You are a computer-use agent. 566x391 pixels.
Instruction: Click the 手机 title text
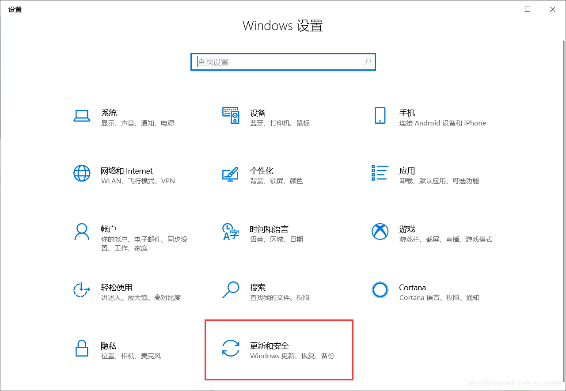(x=407, y=113)
